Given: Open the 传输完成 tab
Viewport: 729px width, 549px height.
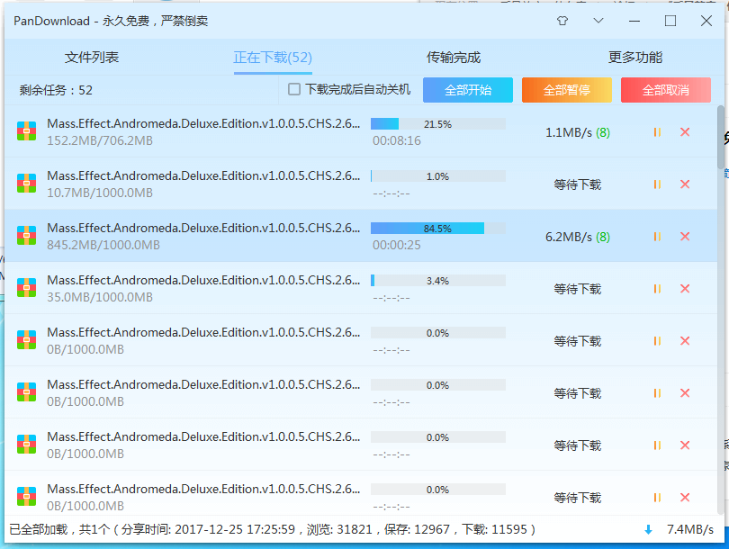Looking at the screenshot, I should click(454, 58).
